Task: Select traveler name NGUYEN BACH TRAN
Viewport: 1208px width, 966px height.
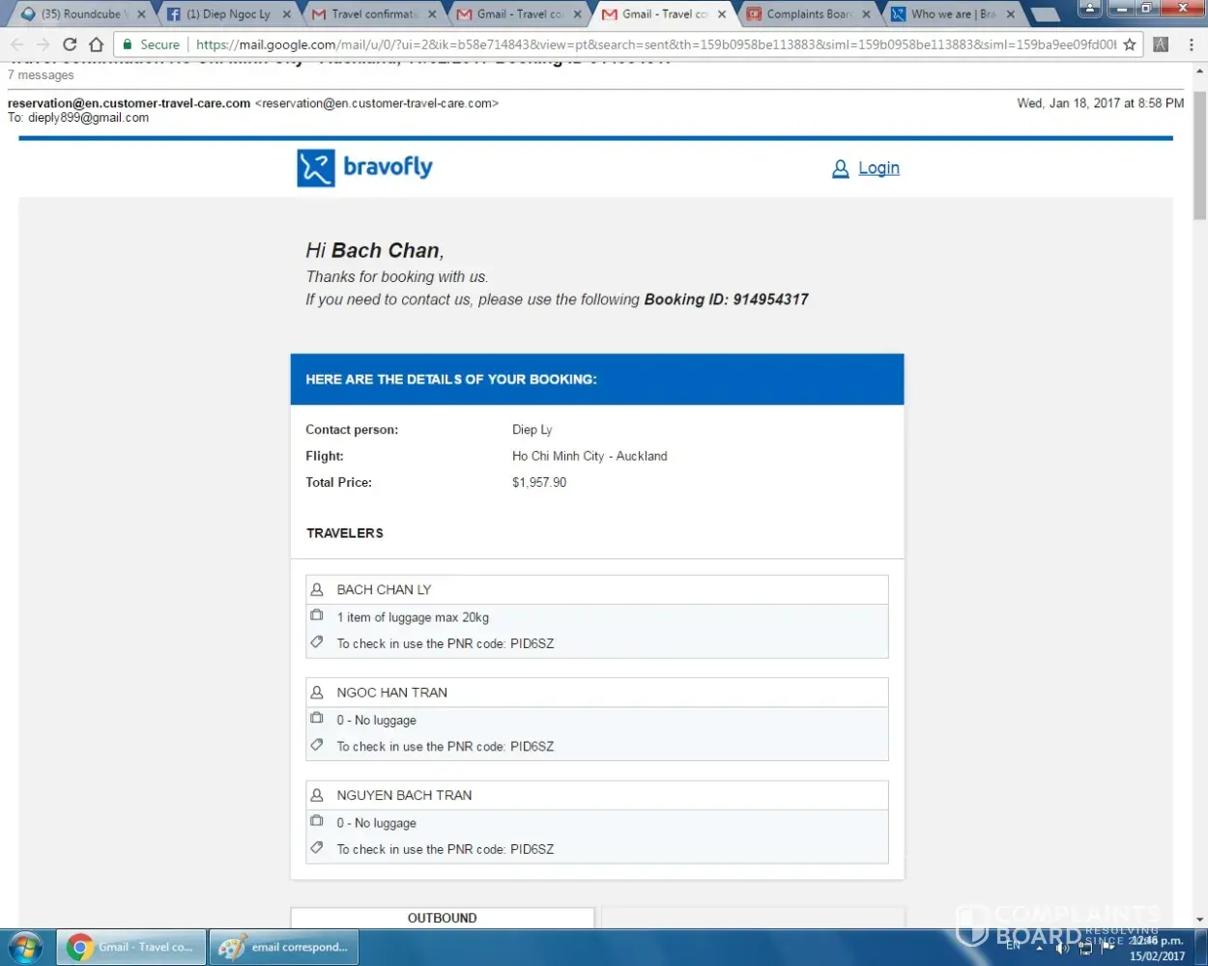Action: [404, 795]
